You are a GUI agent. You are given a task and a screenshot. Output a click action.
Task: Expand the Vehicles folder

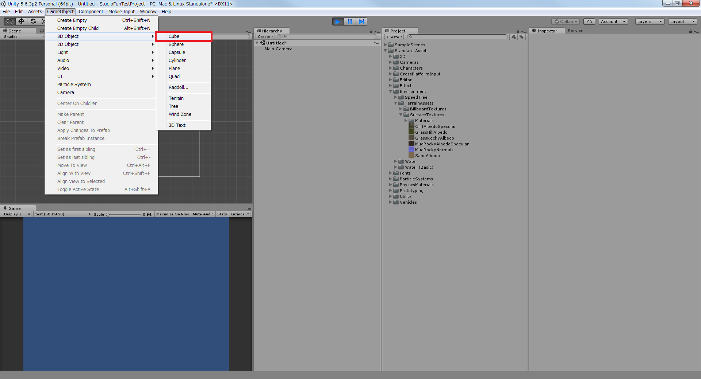pos(391,202)
